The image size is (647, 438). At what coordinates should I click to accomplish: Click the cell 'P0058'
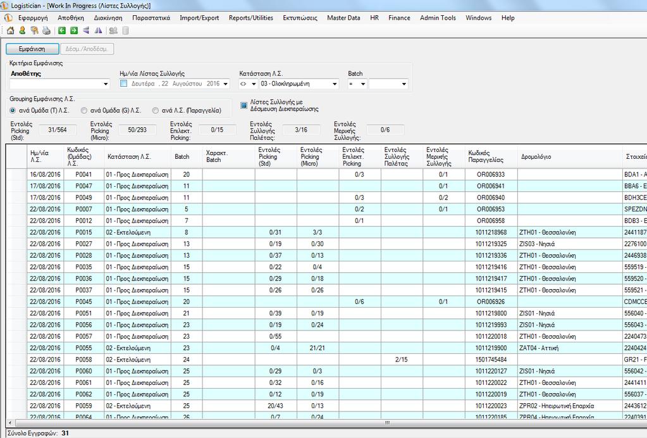tap(83, 360)
